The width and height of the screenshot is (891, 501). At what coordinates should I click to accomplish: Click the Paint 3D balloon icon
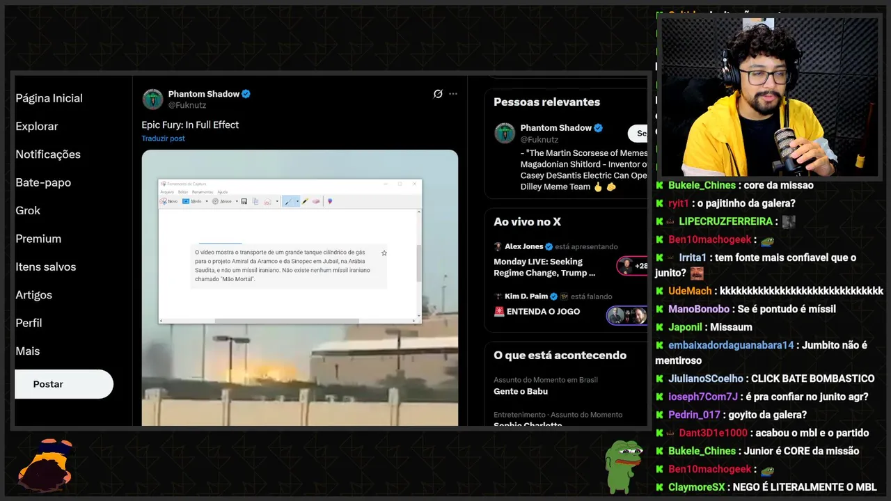point(330,201)
